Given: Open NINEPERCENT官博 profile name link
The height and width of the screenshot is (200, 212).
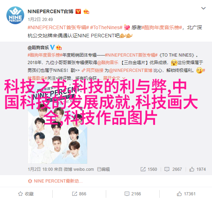Looking at the screenshot, I should (x=51, y=12).
